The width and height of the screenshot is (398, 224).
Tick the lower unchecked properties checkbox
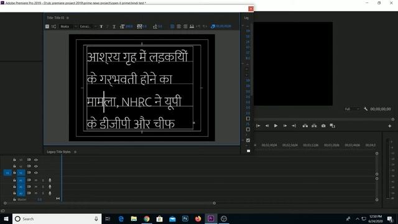248,129
